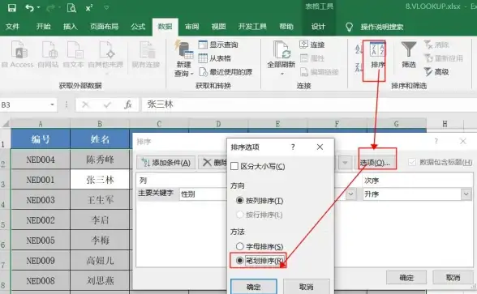Click the 筛选 funnel filter icon

(409, 55)
